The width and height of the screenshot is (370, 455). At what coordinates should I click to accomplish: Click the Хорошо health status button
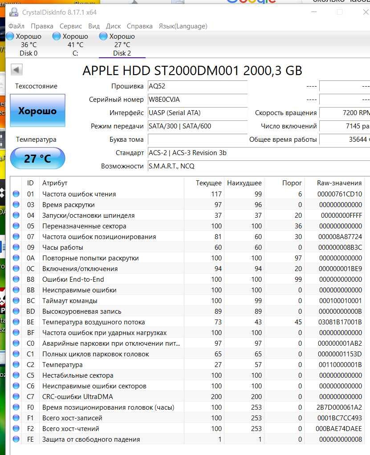point(37,111)
